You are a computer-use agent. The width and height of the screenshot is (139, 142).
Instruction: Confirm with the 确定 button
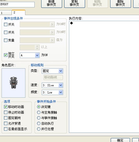point(120,140)
